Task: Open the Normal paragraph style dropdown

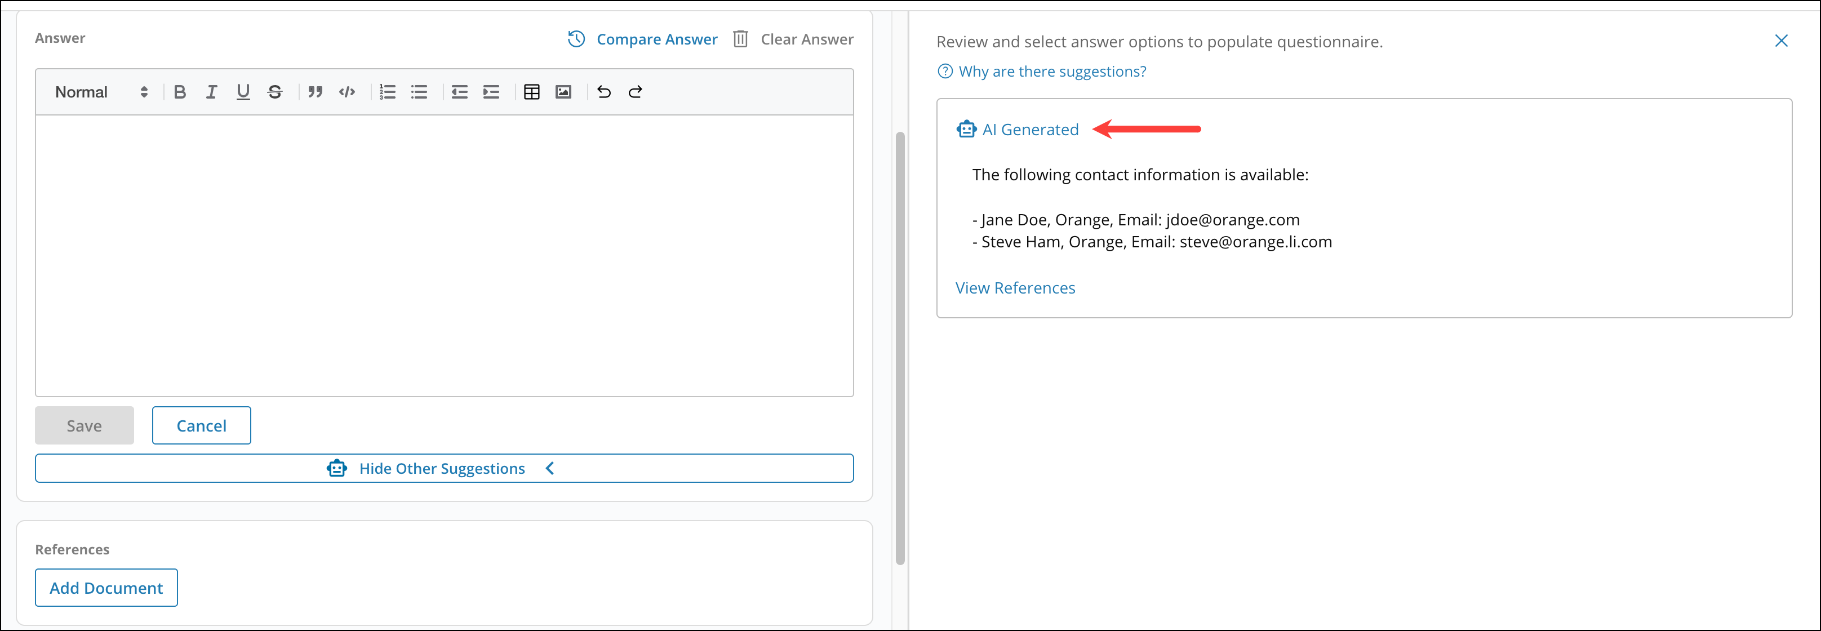Action: [x=99, y=92]
